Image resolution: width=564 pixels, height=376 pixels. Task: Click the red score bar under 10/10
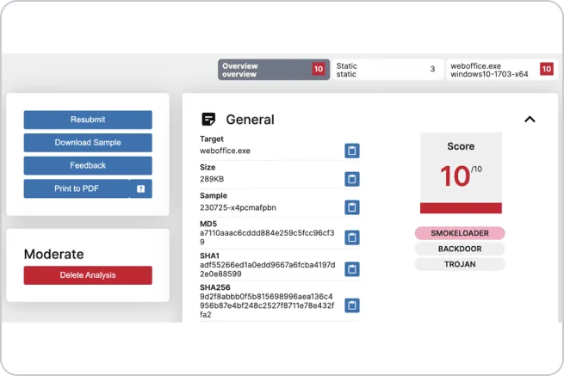tap(461, 208)
